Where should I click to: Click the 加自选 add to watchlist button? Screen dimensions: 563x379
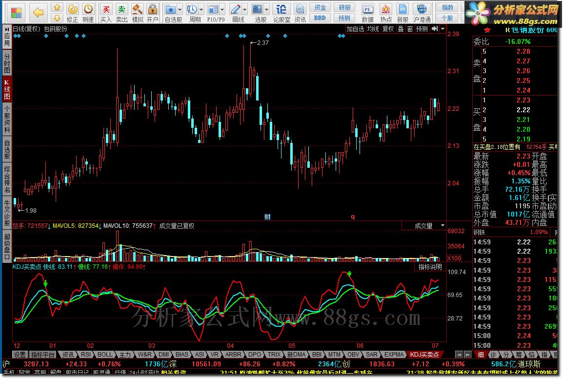356,29
